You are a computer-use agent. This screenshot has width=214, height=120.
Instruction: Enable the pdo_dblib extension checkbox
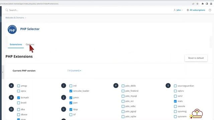tap(123, 86)
